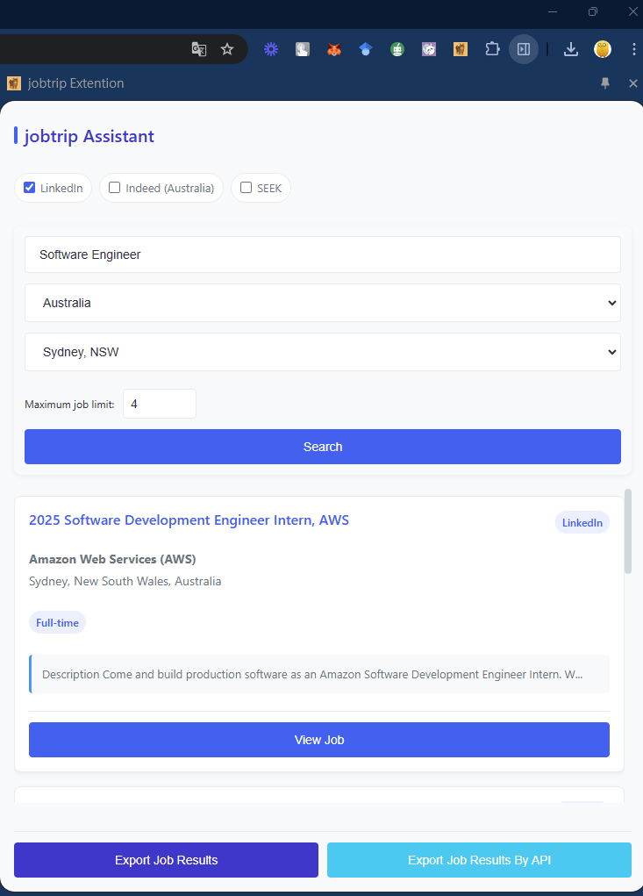Click the Software Engineer keyword field

[x=322, y=254]
